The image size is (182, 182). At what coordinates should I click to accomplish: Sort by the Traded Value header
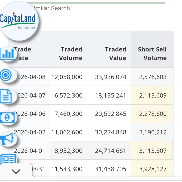(x=116, y=54)
